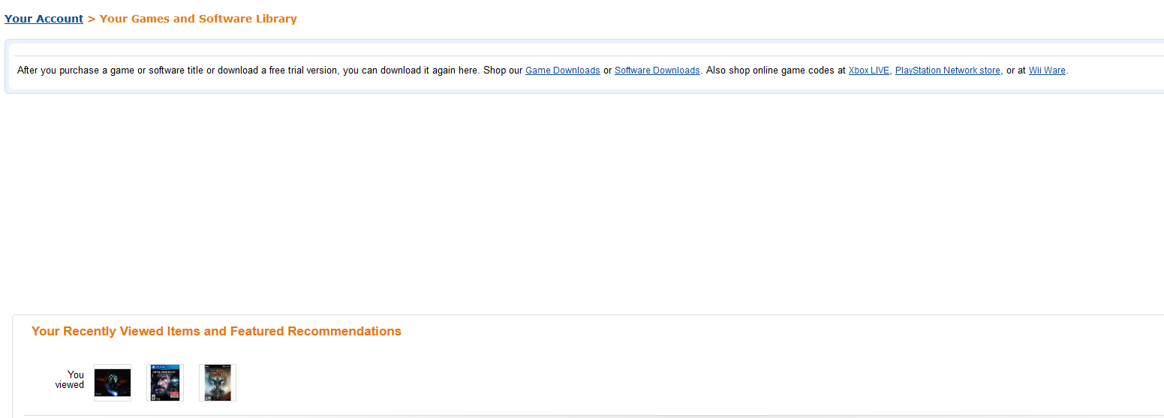Open the PC warrior game cover thumbnail
Screen dimensions: 1164x418
218,383
